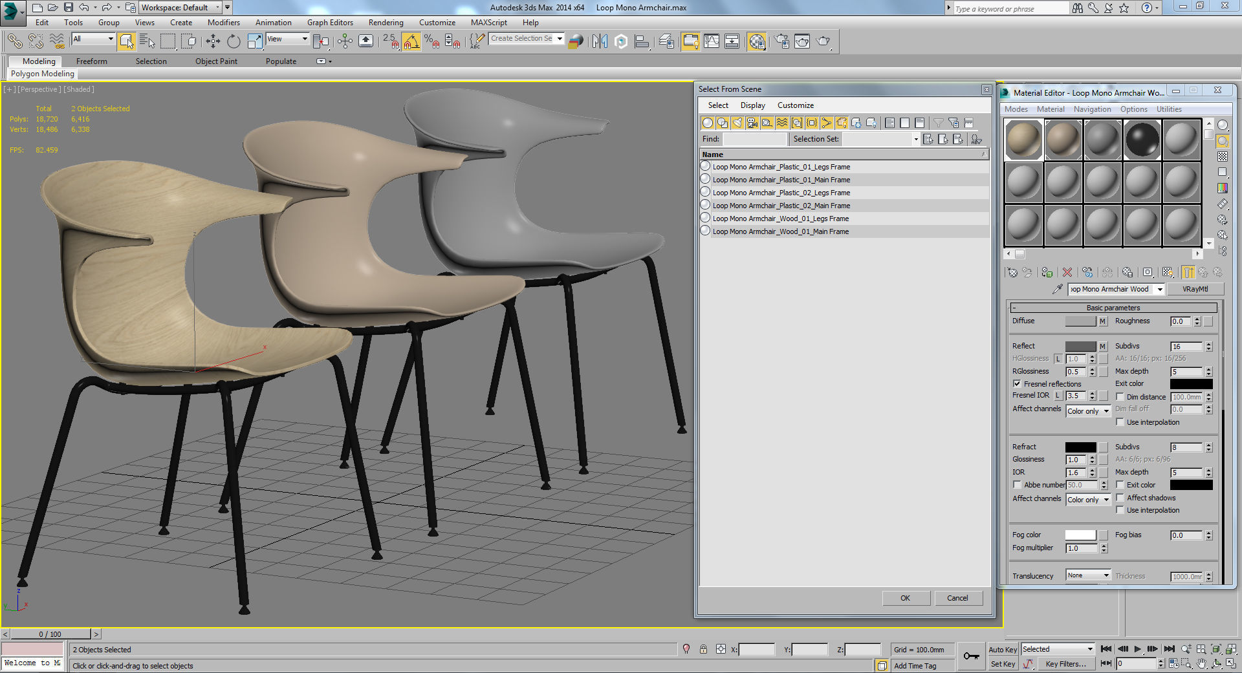Viewport: 1242px width, 673px height.
Task: Select the Mirror tool in the main toolbar
Action: pos(600,41)
